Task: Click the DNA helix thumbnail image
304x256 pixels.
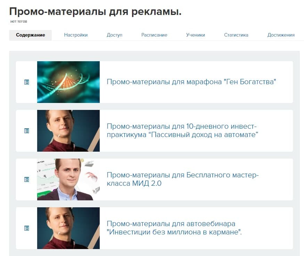Action: [68, 82]
